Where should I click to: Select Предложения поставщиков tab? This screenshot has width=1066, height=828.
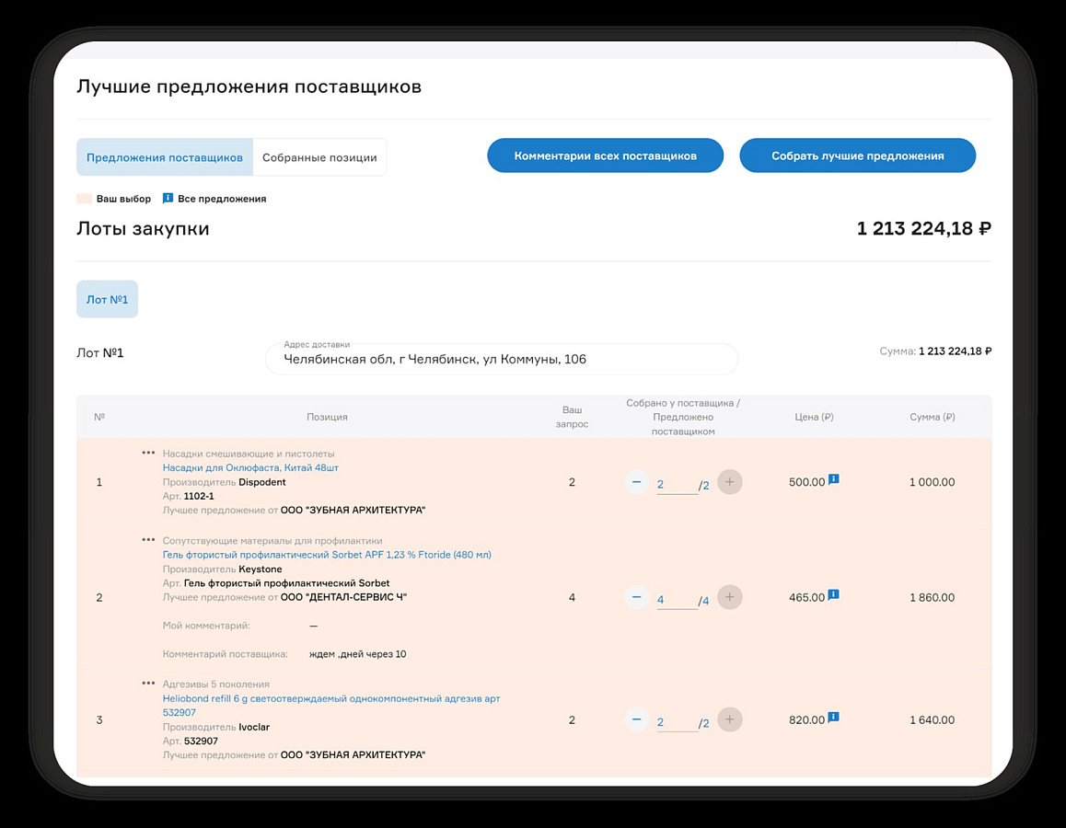point(165,157)
